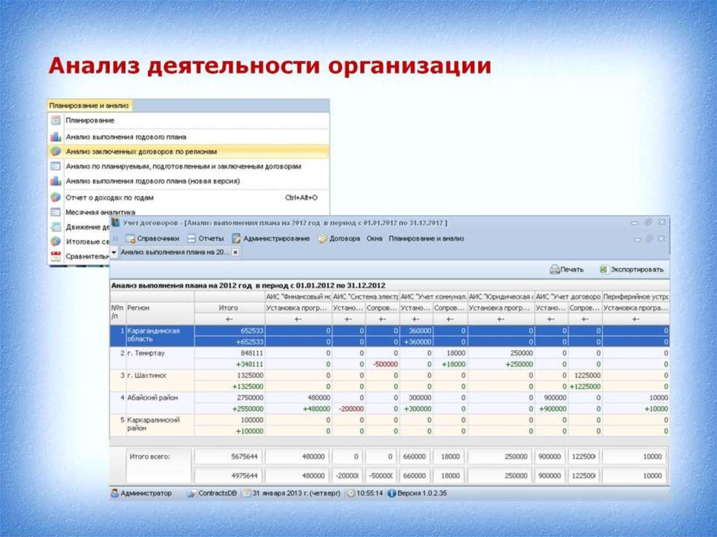Click bar chart icon for Анализ выполнения годового плана
The height and width of the screenshot is (537, 717).
(x=55, y=137)
